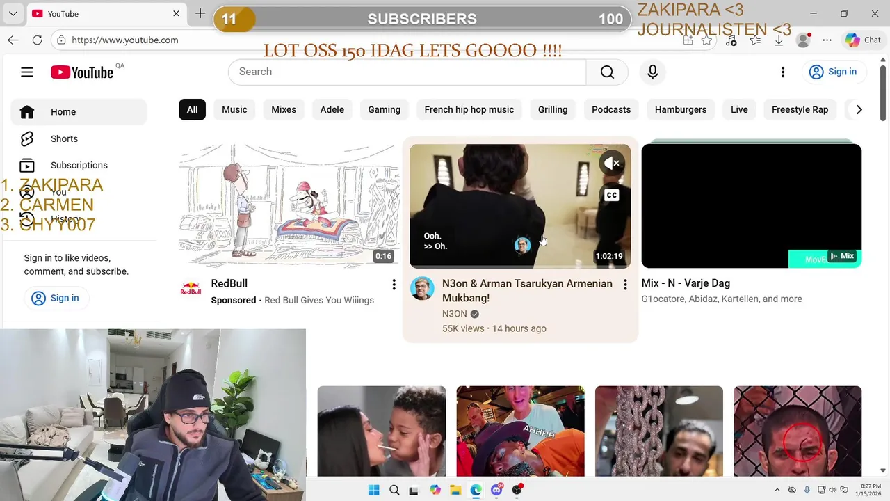Screen dimensions: 890x501
Task: Show hidden system tray icons
Action: pyautogui.click(x=777, y=490)
